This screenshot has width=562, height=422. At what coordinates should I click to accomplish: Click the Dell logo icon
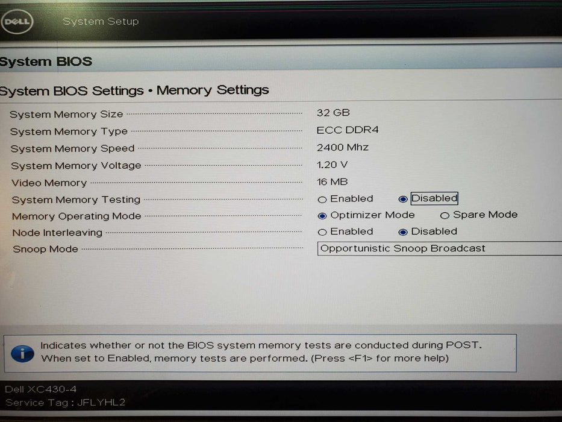click(x=17, y=22)
